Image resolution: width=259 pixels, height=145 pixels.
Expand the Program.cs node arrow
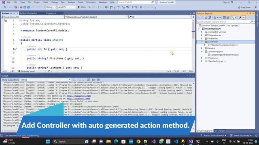click(x=202, y=58)
